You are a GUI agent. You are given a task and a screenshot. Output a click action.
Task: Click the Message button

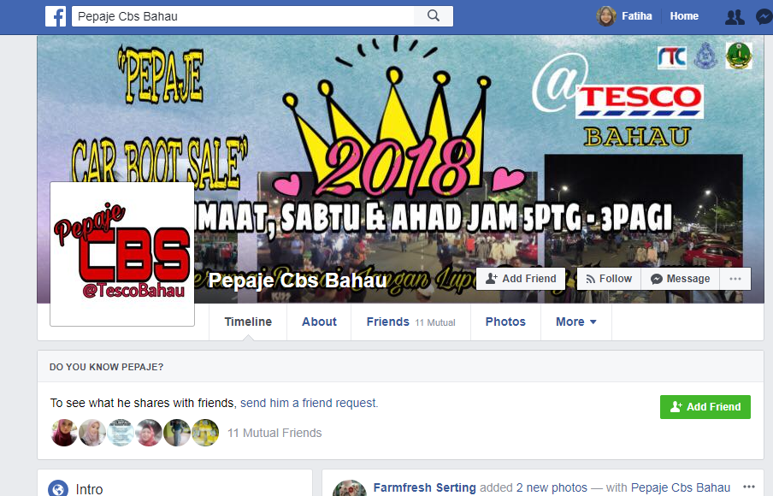tap(681, 279)
